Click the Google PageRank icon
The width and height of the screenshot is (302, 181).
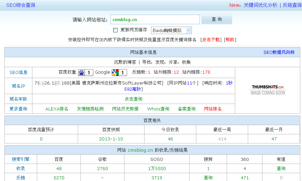click(x=119, y=72)
